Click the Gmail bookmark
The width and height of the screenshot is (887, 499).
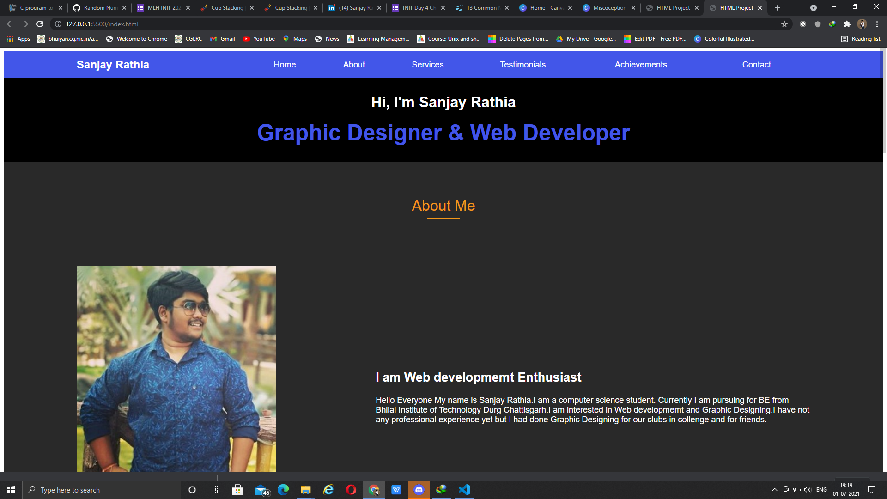click(223, 39)
